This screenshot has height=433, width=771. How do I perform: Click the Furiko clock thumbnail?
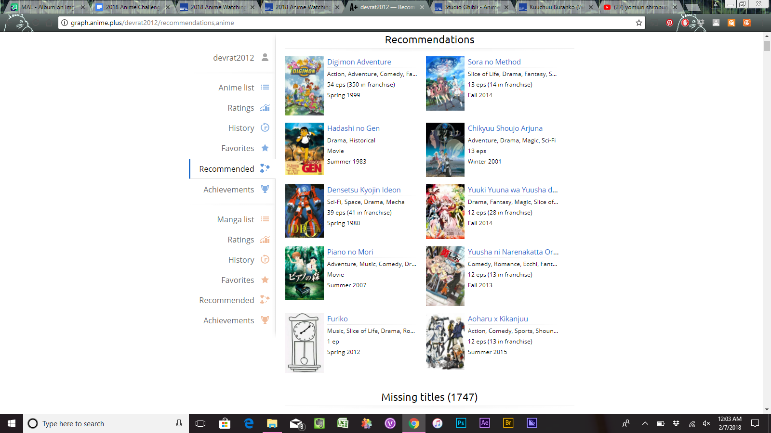click(x=304, y=343)
